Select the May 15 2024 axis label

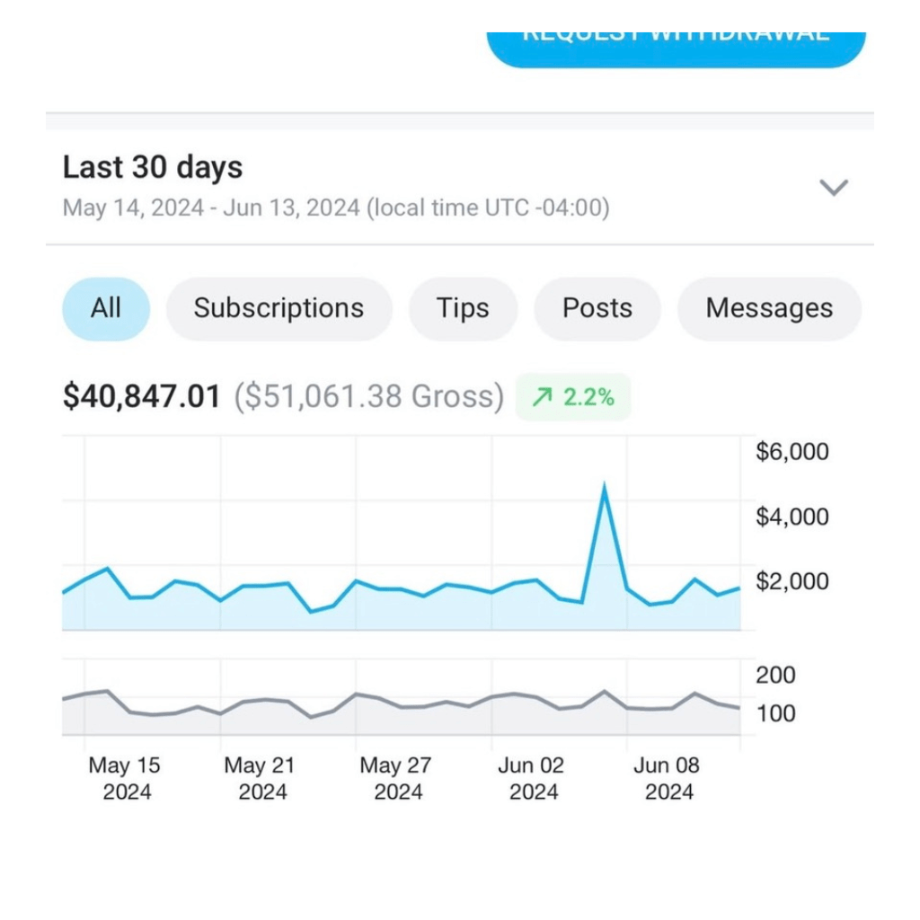(124, 778)
